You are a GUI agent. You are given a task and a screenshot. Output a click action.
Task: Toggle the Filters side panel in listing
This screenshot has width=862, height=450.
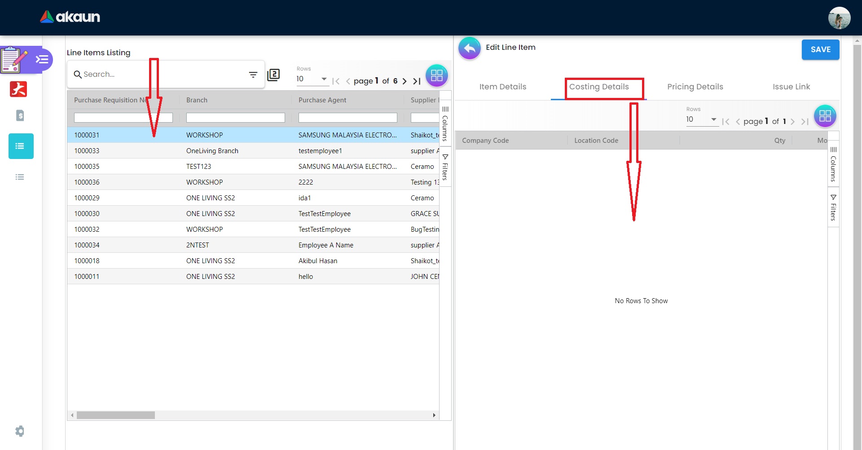(x=445, y=167)
